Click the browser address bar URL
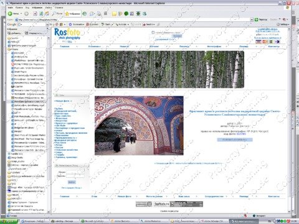299x224 pixels. (133, 20)
